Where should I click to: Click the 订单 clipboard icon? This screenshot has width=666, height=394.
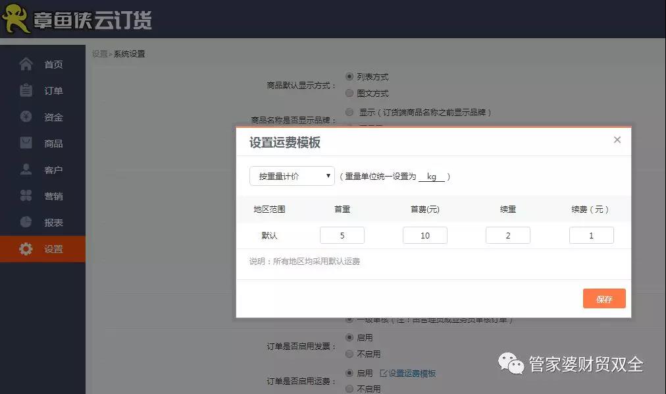[x=26, y=90]
